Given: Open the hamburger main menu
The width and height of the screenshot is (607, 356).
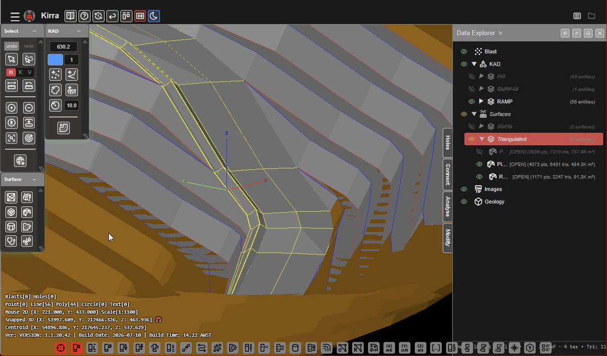Looking at the screenshot, I should [x=15, y=17].
